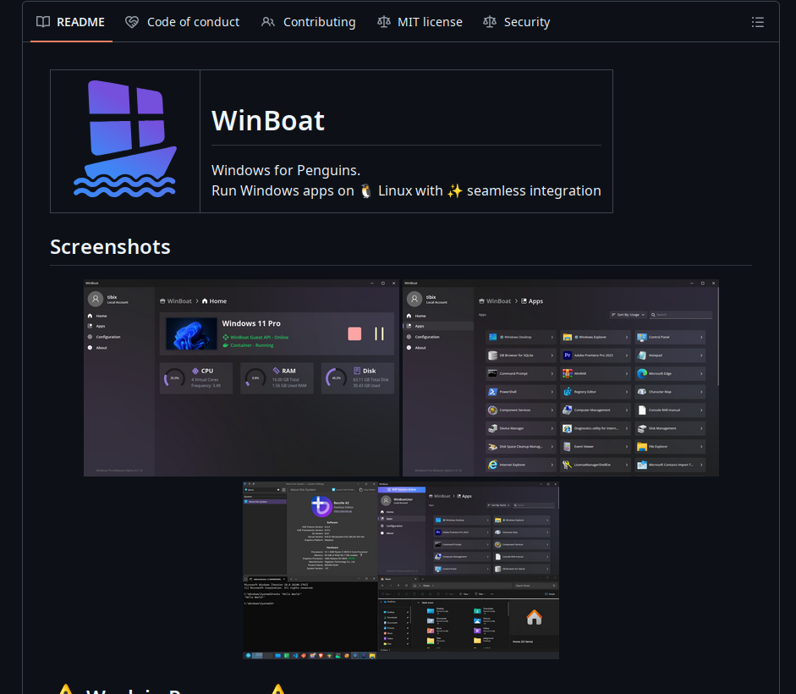Click the 'Windows for Penguins.' tagline
Viewport: 796px width, 694px height.
click(286, 170)
